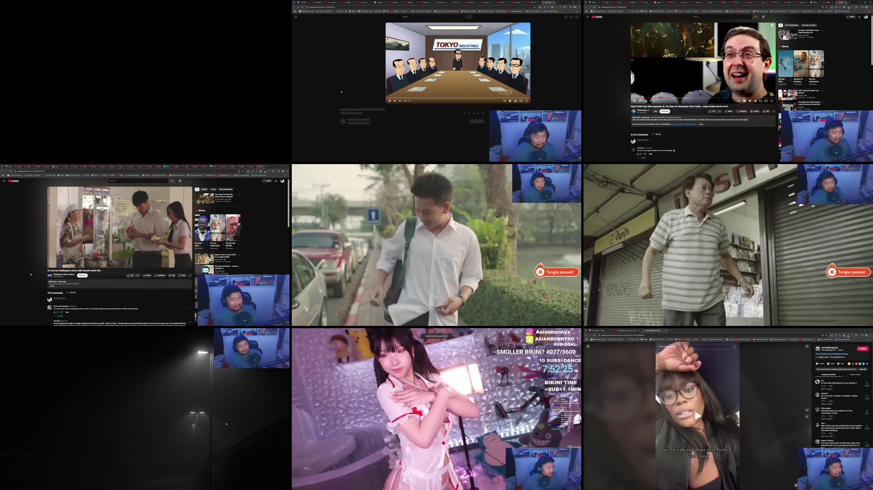Expand '...more' in Star Wars video description
873x490 pixels.
[701, 124]
